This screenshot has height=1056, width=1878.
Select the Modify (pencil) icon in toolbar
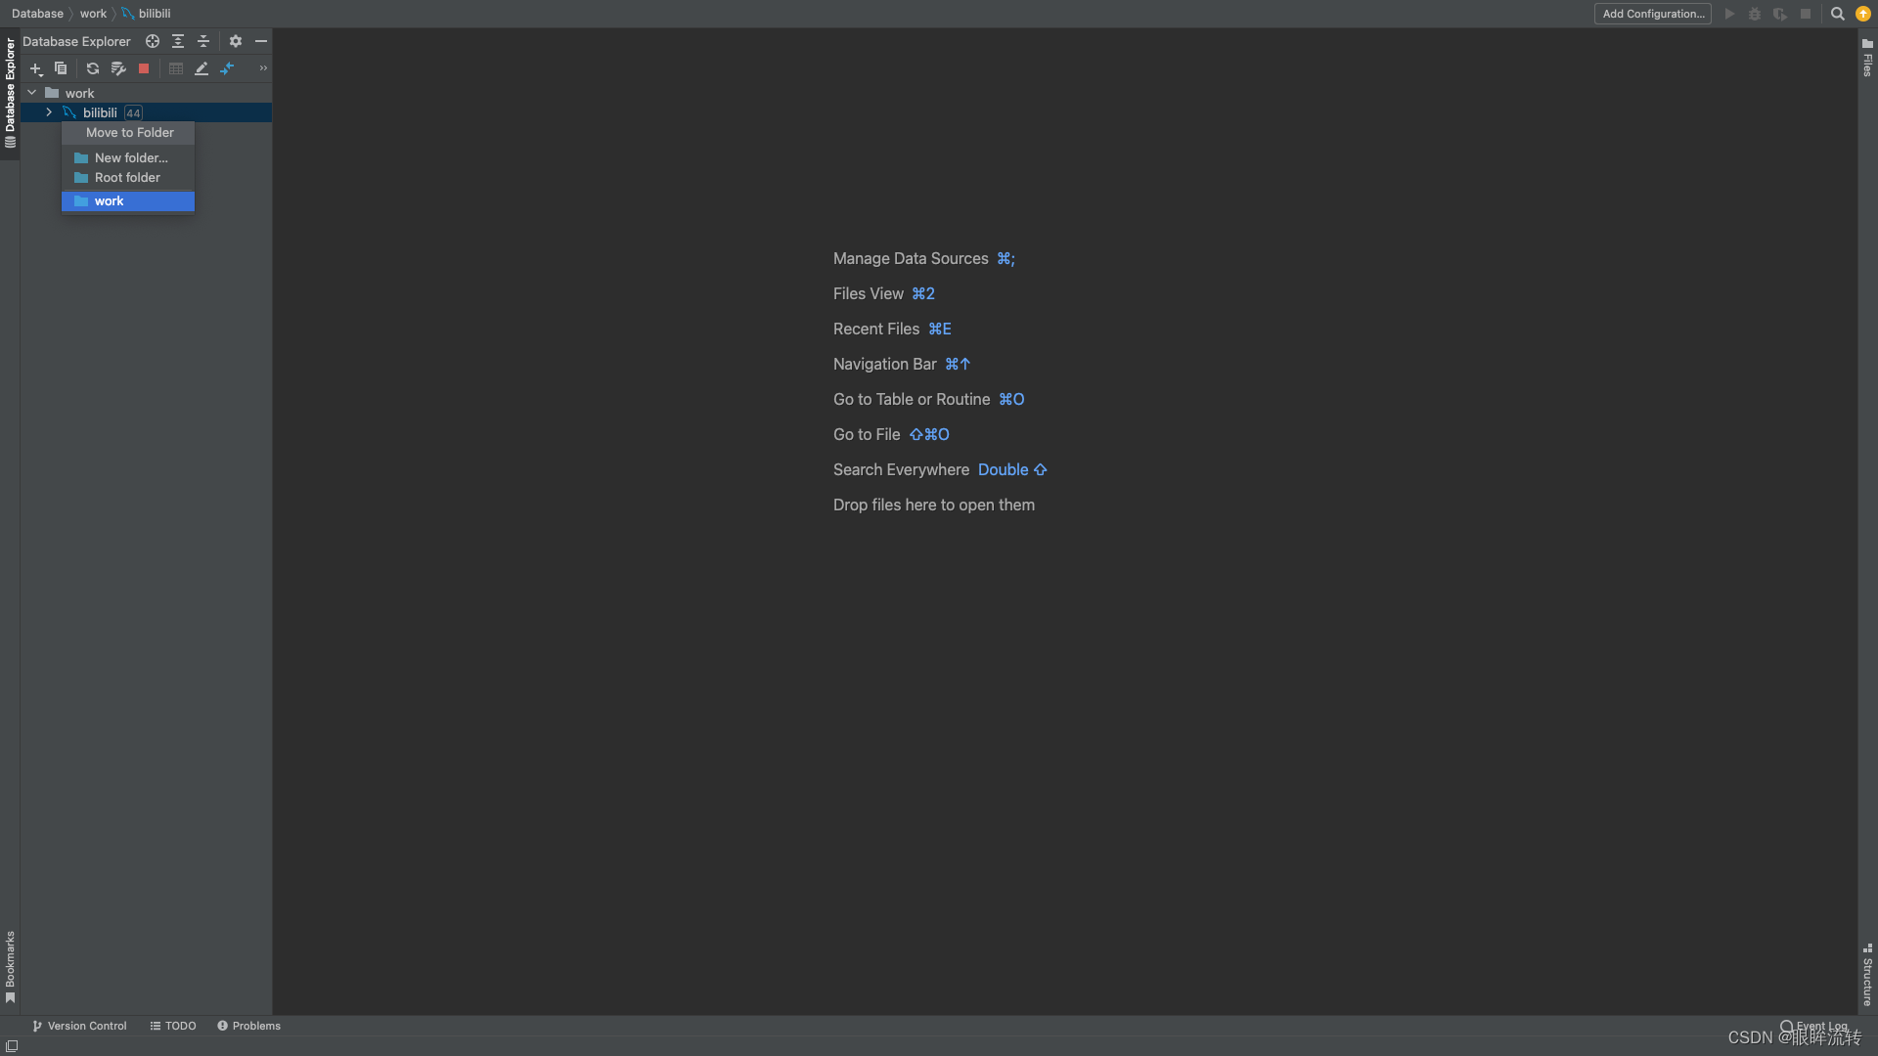pyautogui.click(x=201, y=68)
